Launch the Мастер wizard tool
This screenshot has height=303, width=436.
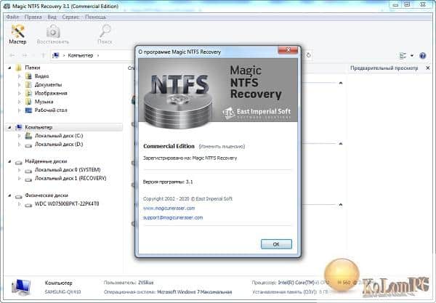coord(17,34)
